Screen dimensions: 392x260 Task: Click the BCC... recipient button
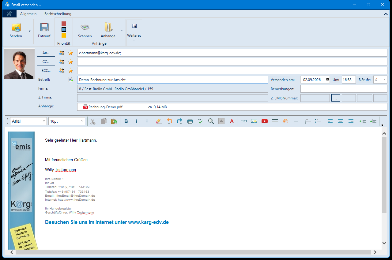(46, 71)
